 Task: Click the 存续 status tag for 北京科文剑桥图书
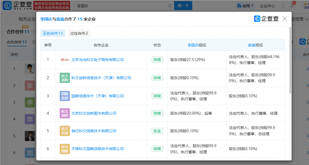pos(157,113)
